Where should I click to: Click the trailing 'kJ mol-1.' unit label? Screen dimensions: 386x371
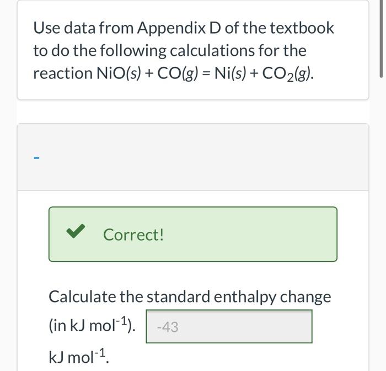pos(79,357)
